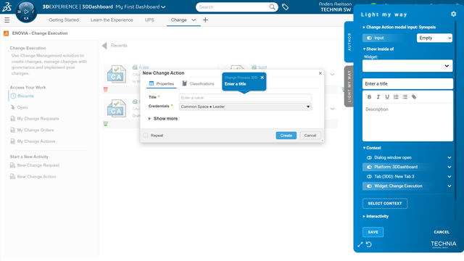Expand Show more in the dialog
This screenshot has height=261, width=464.
(x=163, y=118)
